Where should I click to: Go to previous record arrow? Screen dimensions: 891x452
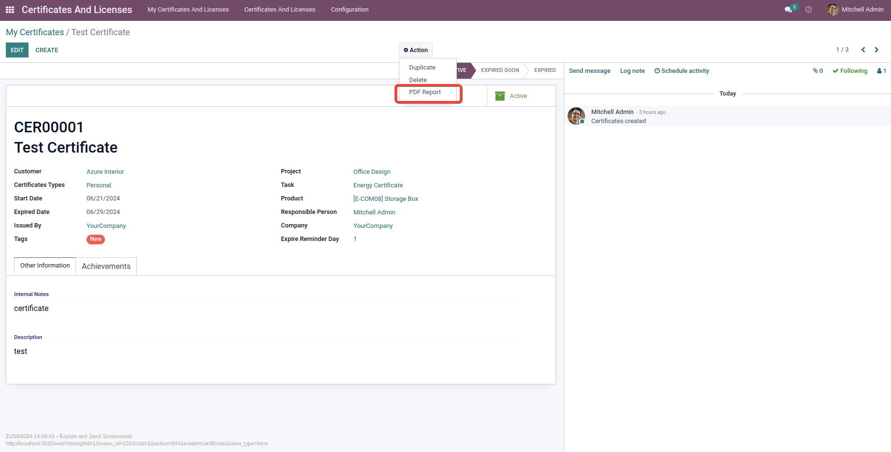coord(863,50)
